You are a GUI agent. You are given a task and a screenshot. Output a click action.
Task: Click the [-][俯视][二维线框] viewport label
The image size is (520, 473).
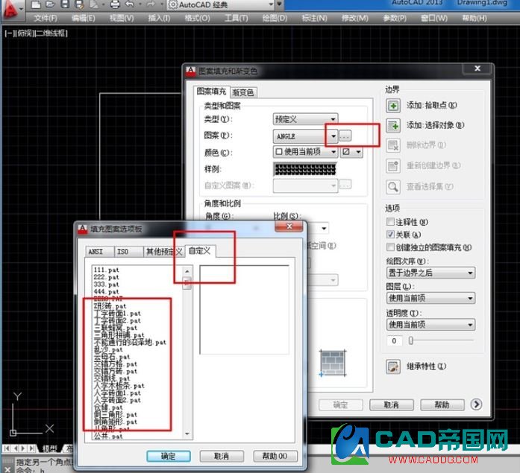pos(36,33)
